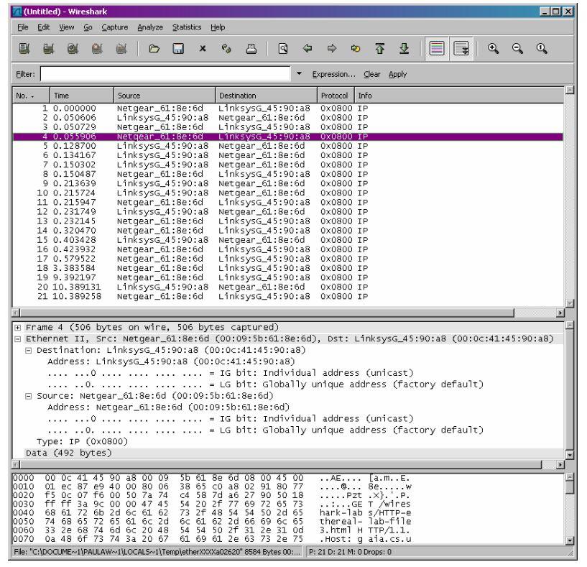The image size is (587, 567).
Task: Select packet 18 at time 3.383584
Action: (288, 269)
